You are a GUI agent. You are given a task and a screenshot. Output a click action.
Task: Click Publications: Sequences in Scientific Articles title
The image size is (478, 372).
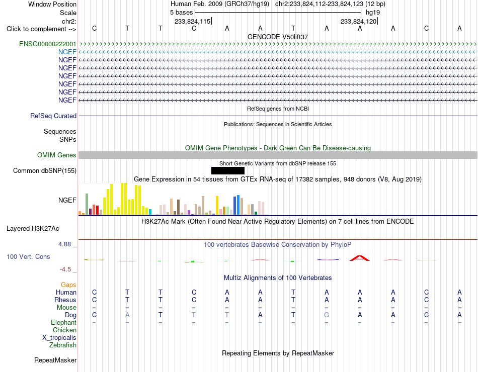(x=278, y=124)
